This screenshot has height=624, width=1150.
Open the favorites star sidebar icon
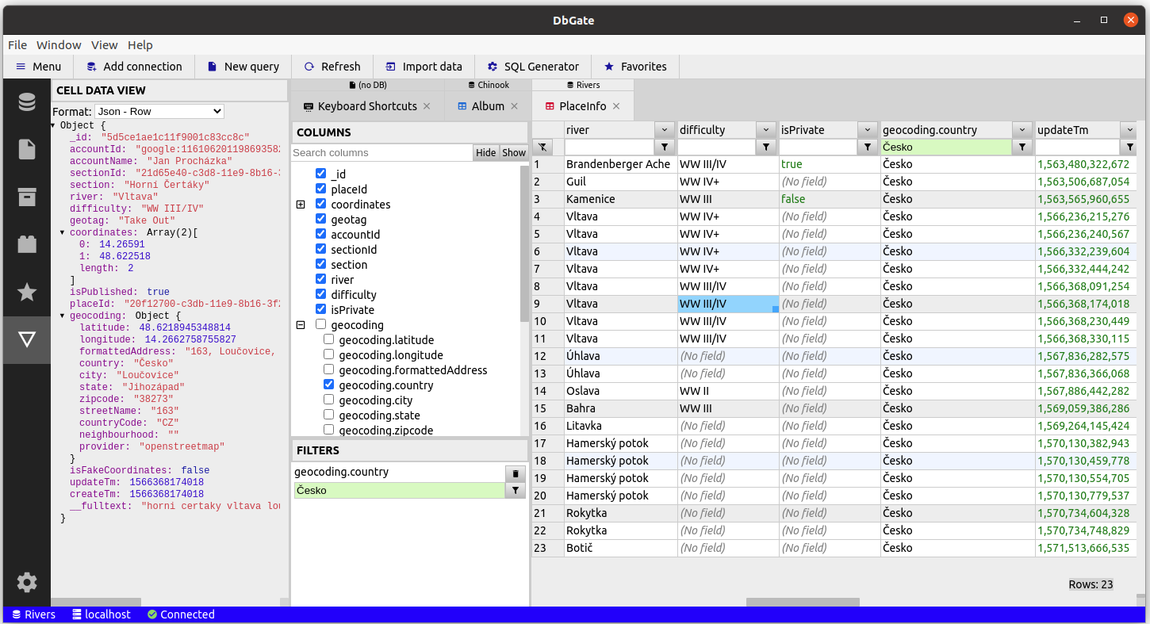27,292
